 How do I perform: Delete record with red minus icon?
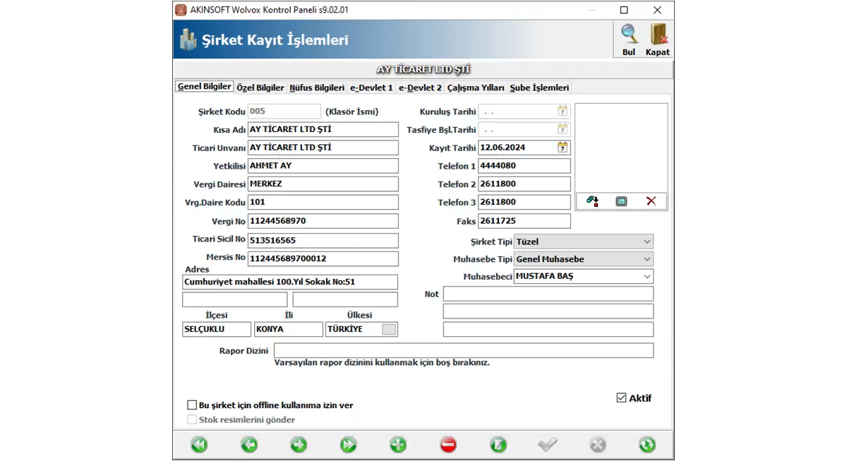448,445
